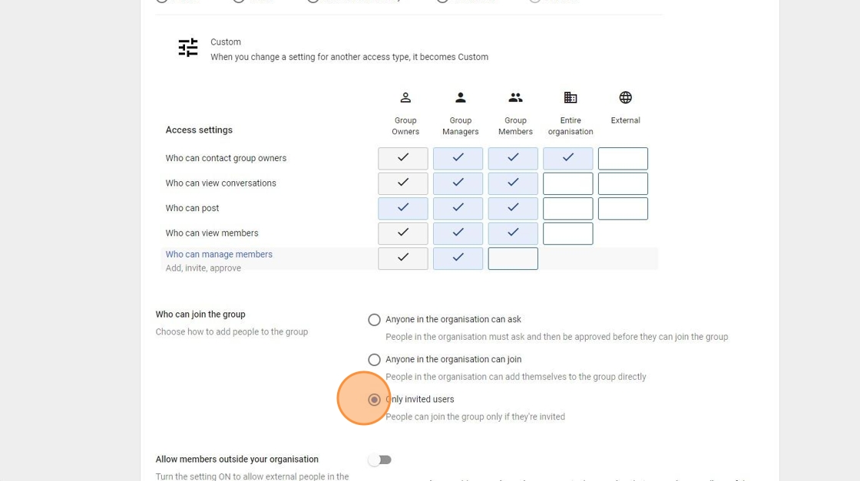Allow Entire organisation to view members
This screenshot has width=860, height=481.
pyautogui.click(x=567, y=233)
